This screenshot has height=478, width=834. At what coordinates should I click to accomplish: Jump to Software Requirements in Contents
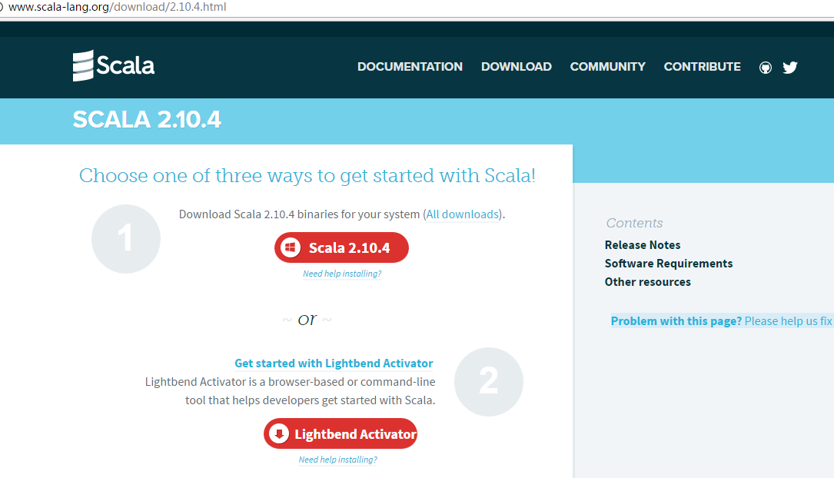coord(669,264)
